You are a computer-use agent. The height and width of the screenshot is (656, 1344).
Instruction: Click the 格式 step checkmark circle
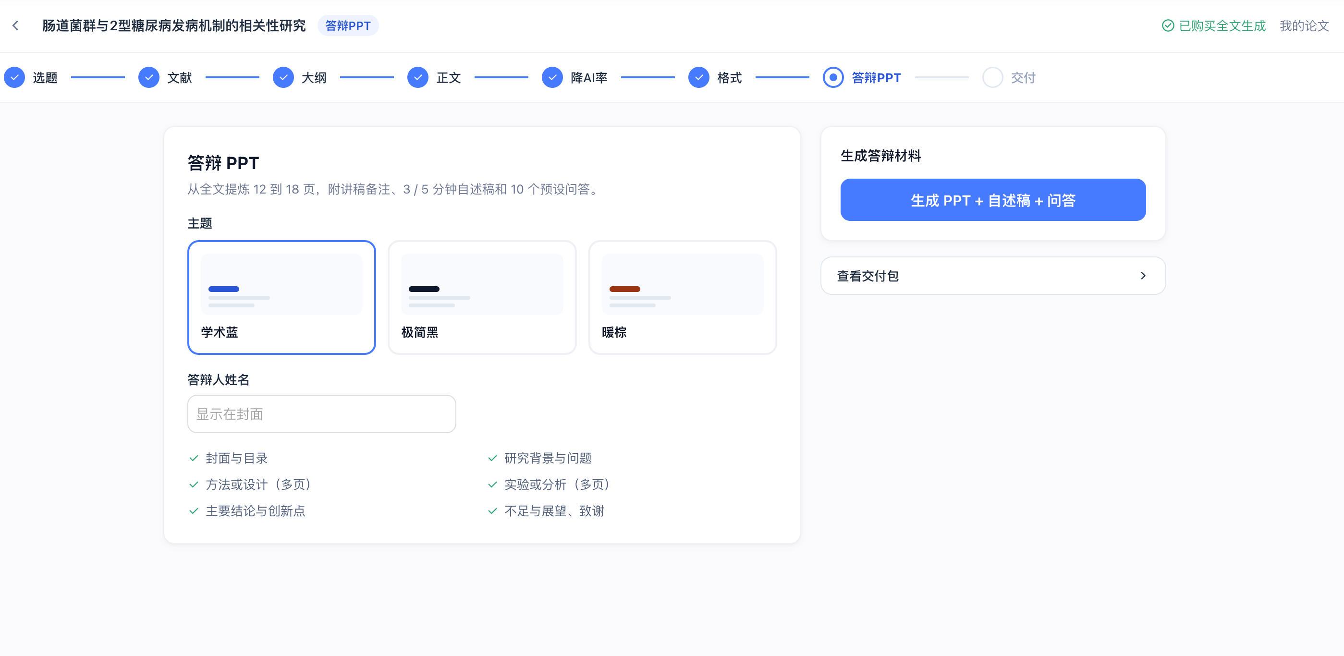click(x=698, y=78)
